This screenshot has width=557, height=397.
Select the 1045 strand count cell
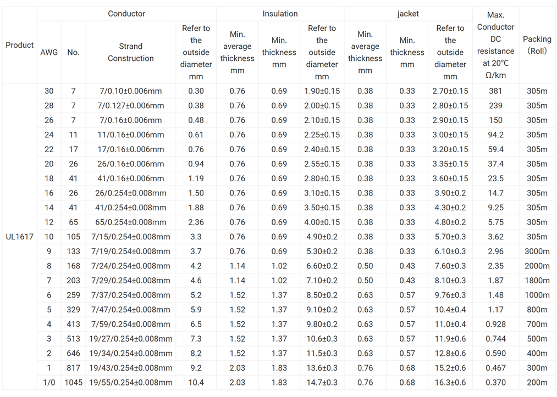pyautogui.click(x=73, y=383)
